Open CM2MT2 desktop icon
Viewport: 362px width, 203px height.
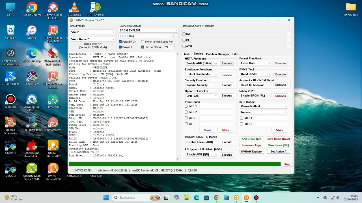coord(10,147)
